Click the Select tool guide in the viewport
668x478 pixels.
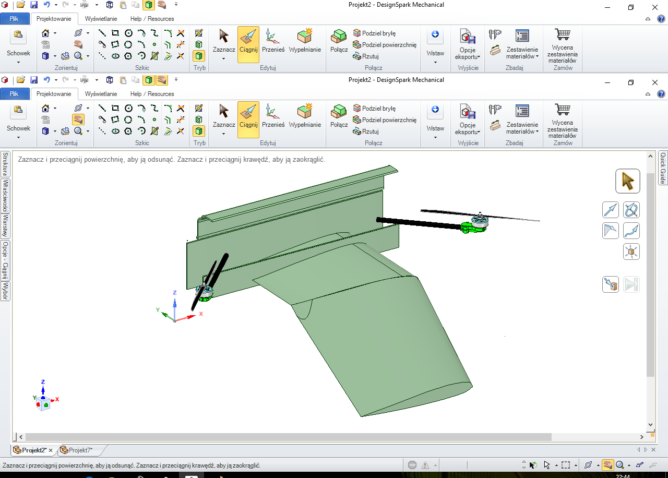pos(627,181)
